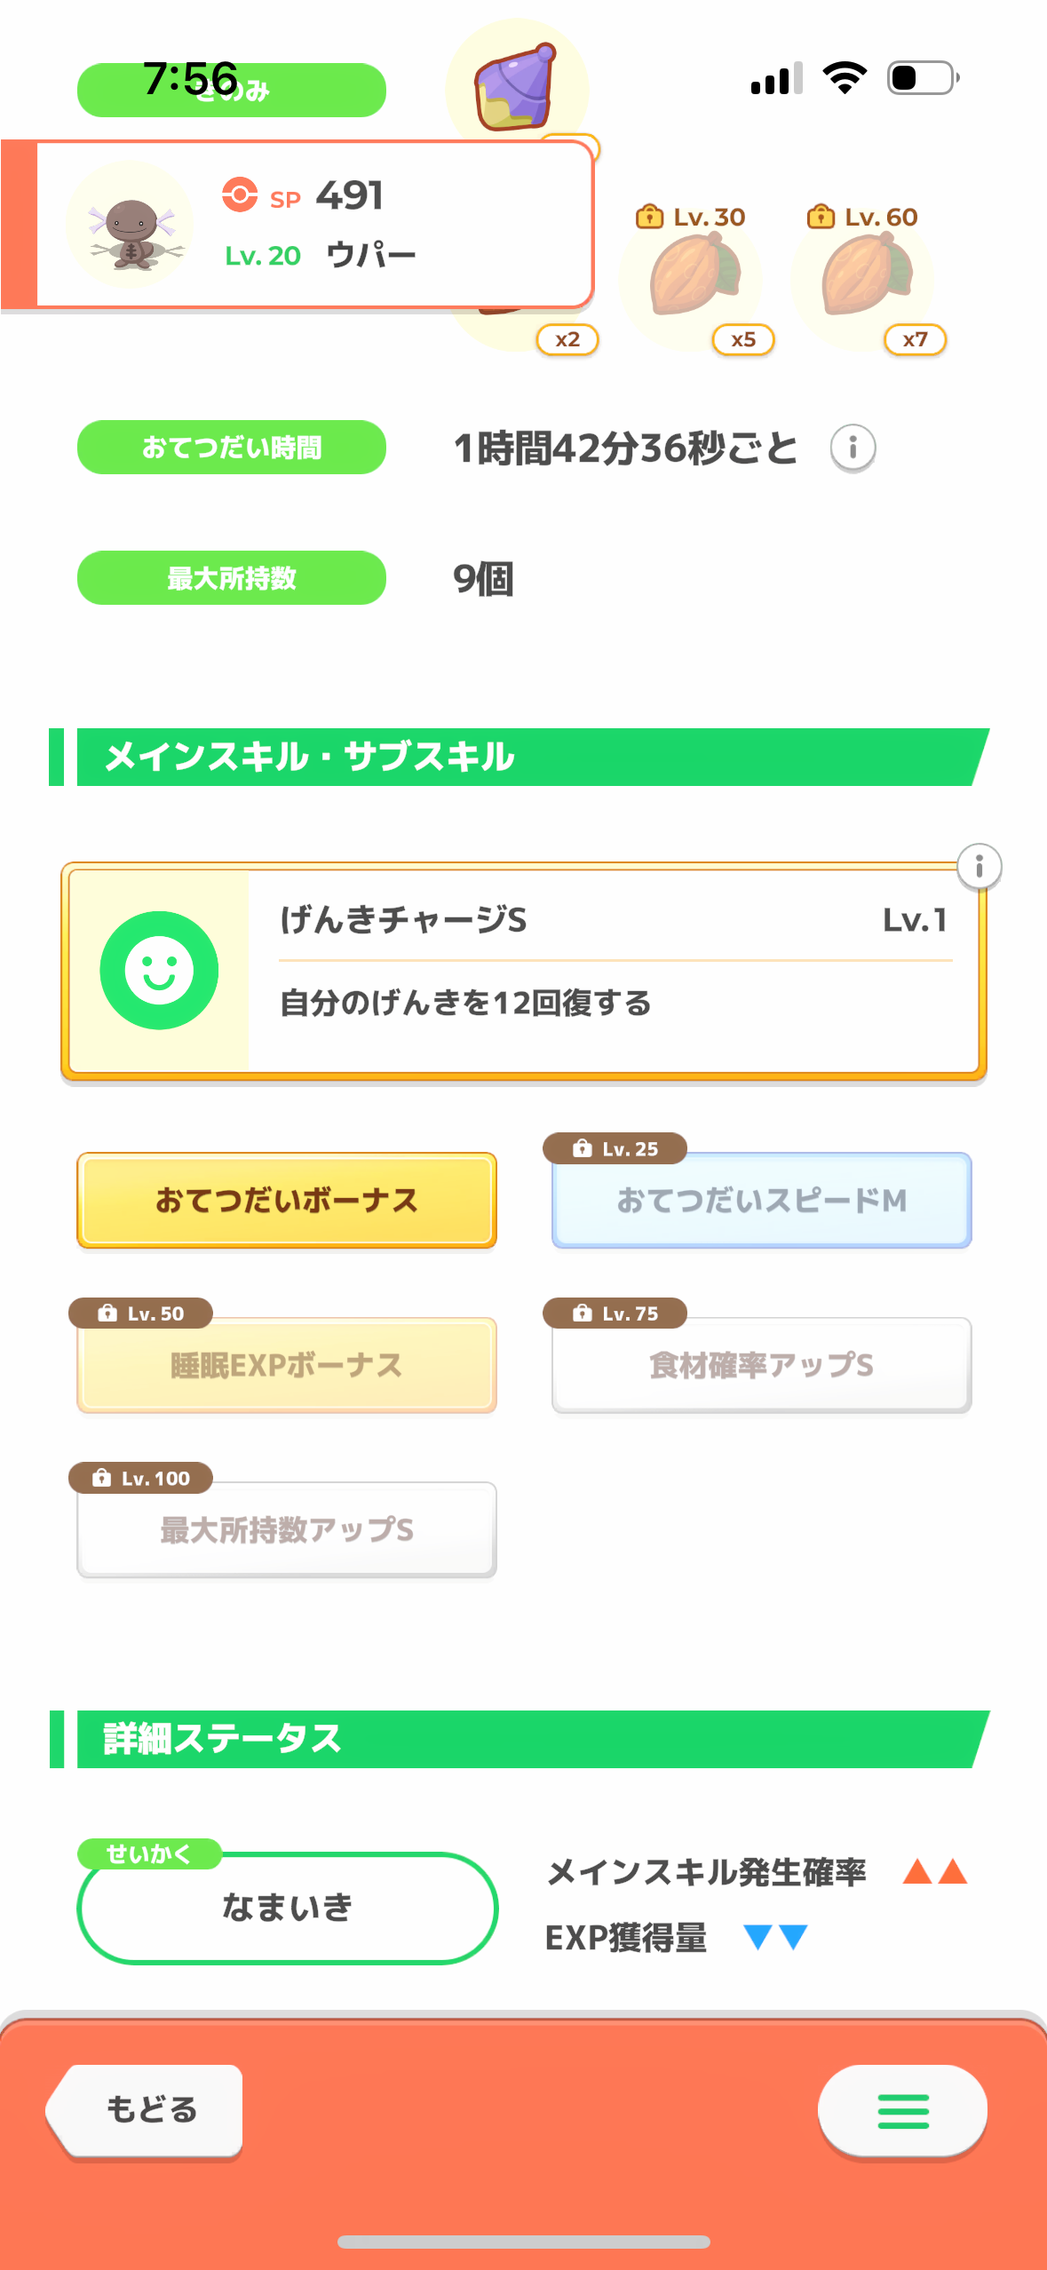The width and height of the screenshot is (1047, 2270).
Task: Tap the 最大所持数 green label
Action: (232, 578)
